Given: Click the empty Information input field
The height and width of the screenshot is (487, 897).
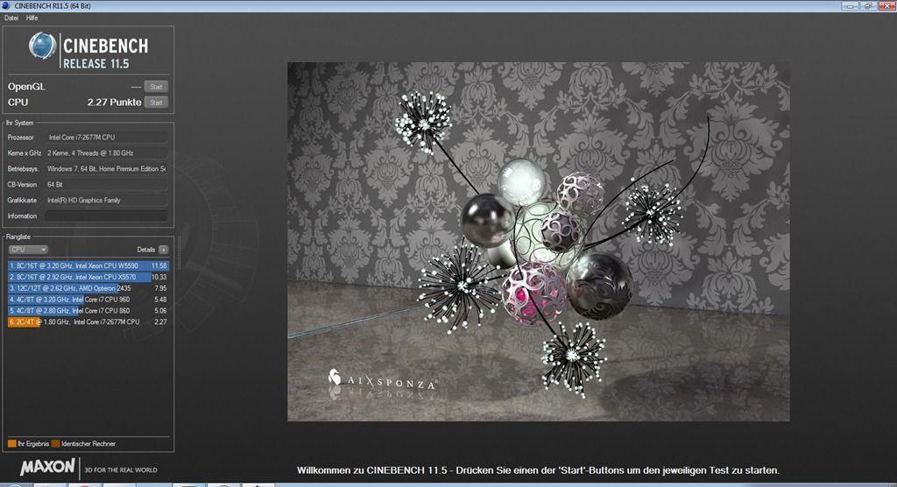Looking at the screenshot, I should click(x=106, y=215).
